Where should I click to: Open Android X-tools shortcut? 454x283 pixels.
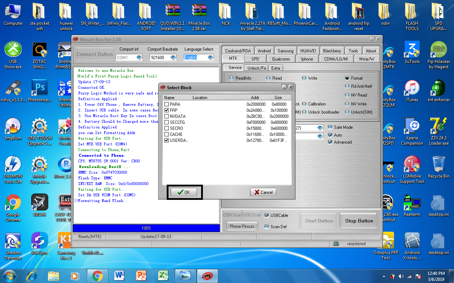[x=412, y=247]
